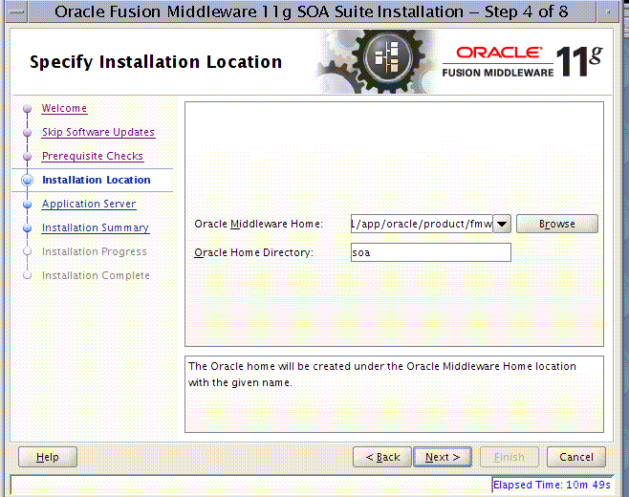Screen dimensions: 629x497
Task: Proceed with the Next button
Action: tap(443, 457)
